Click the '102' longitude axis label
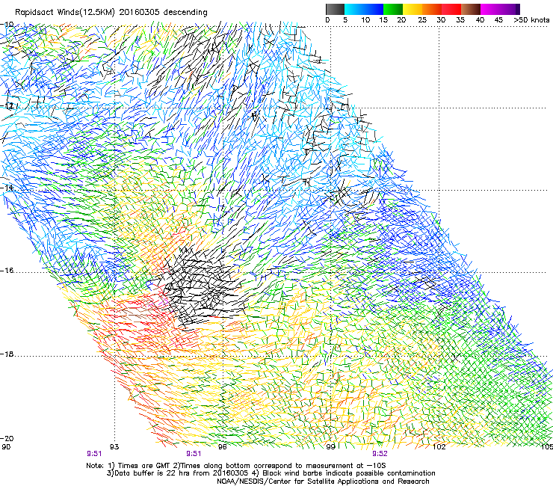 [x=439, y=447]
